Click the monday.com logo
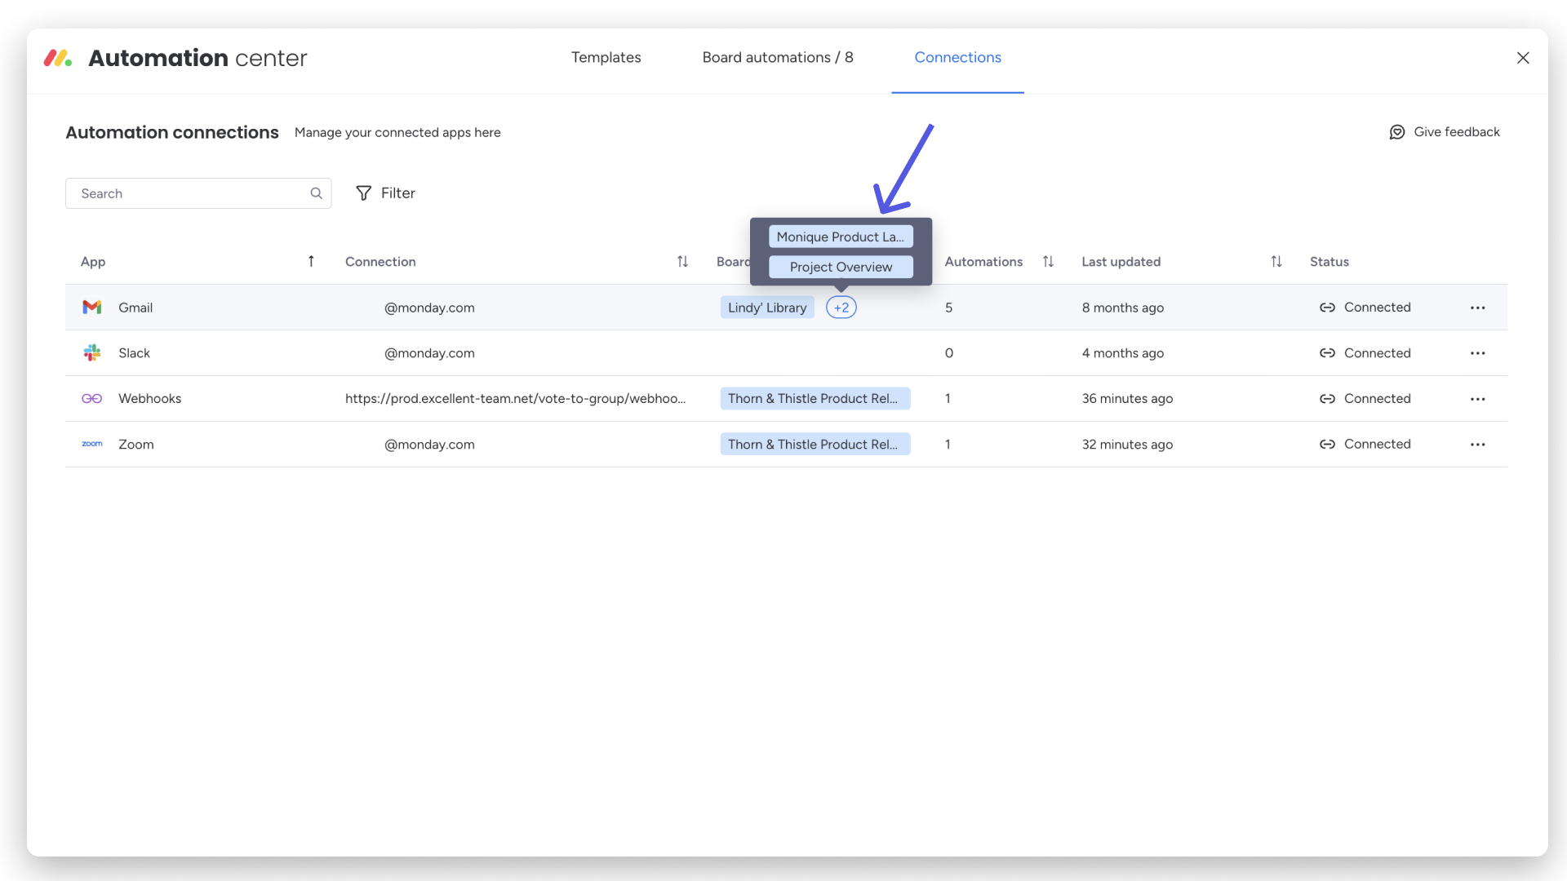This screenshot has height=881, width=1567. pos(57,58)
